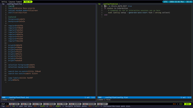Click 'Loaded 1 file.' message in right pane
The image size is (193, 108).
[104, 100]
